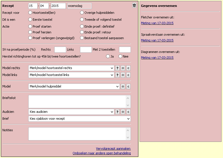Screen dimensions: 223x158
Task: Select the Hoortoestel(len) radio option
Action: [x=30, y=13]
